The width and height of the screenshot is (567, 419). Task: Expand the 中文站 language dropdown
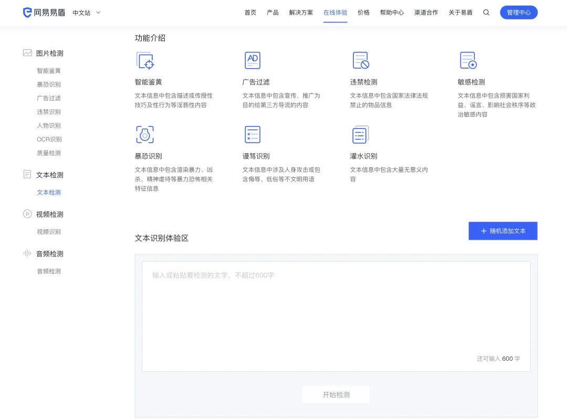click(85, 13)
